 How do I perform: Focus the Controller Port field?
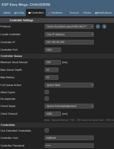(53, 50)
